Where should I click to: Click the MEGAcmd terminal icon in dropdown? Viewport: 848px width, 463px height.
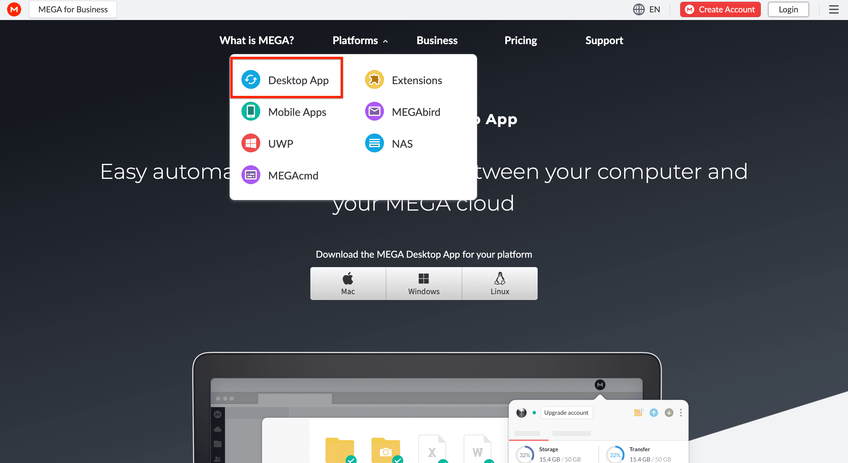click(251, 175)
